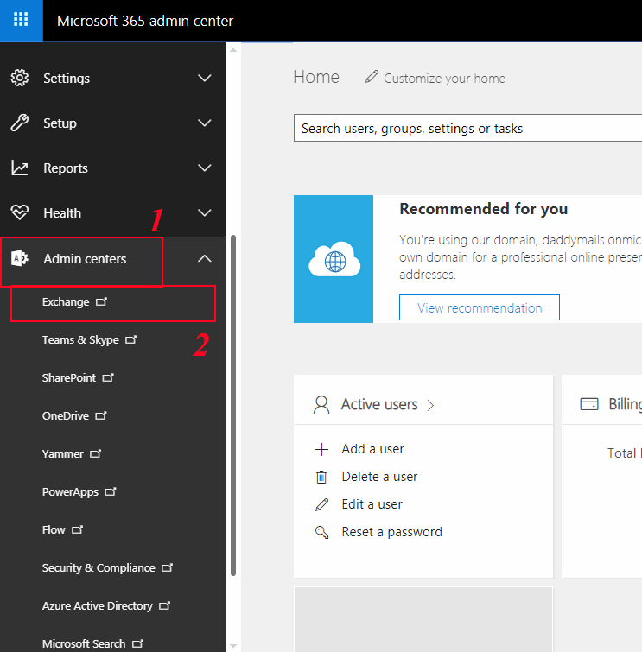The width and height of the screenshot is (642, 652).
Task: Click the Reset a password link
Action: tap(392, 532)
